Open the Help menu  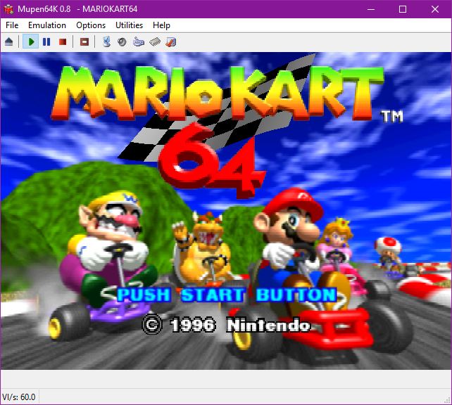pos(161,25)
